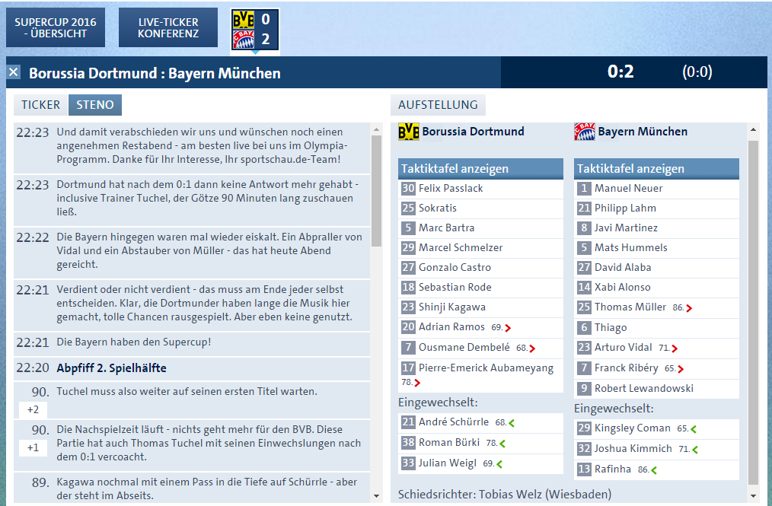Close the match panel with the X icon
Image resolution: width=772 pixels, height=506 pixels.
pyautogui.click(x=14, y=72)
